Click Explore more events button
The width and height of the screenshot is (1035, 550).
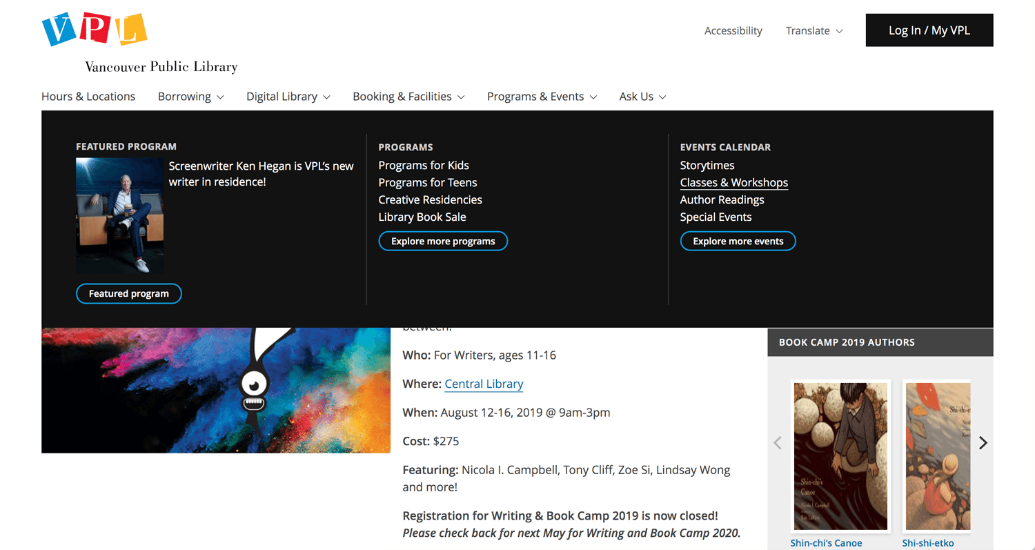coord(738,241)
